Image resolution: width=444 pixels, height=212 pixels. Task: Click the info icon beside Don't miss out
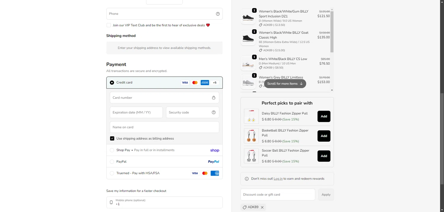click(247, 179)
